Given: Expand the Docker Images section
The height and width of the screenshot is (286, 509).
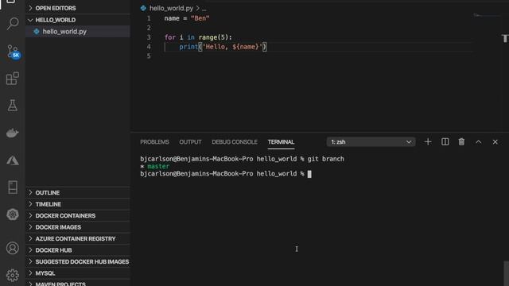Looking at the screenshot, I should pyautogui.click(x=78, y=227).
